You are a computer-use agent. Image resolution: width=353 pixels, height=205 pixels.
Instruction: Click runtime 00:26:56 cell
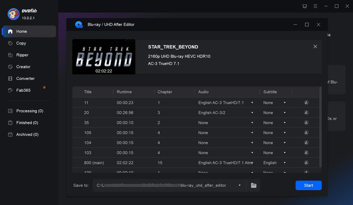click(x=125, y=113)
